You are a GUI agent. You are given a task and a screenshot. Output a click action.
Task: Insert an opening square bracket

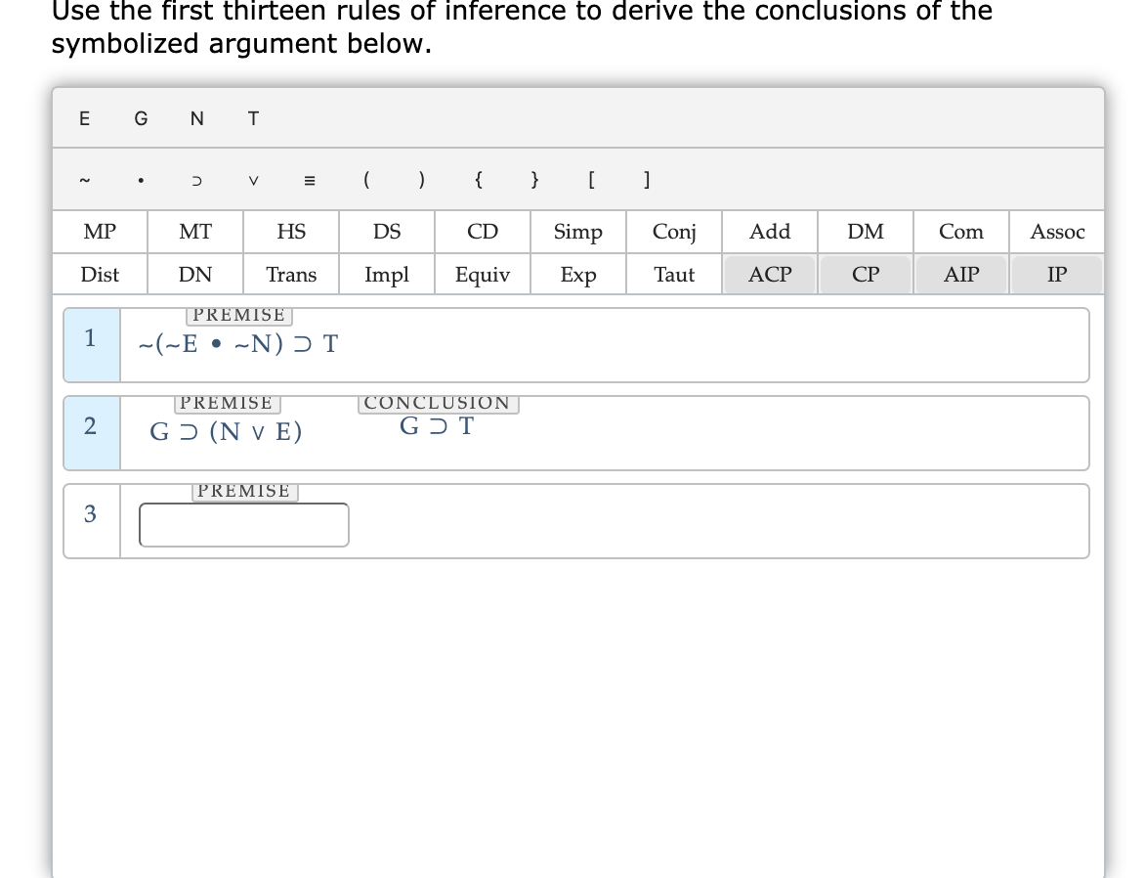pos(590,180)
